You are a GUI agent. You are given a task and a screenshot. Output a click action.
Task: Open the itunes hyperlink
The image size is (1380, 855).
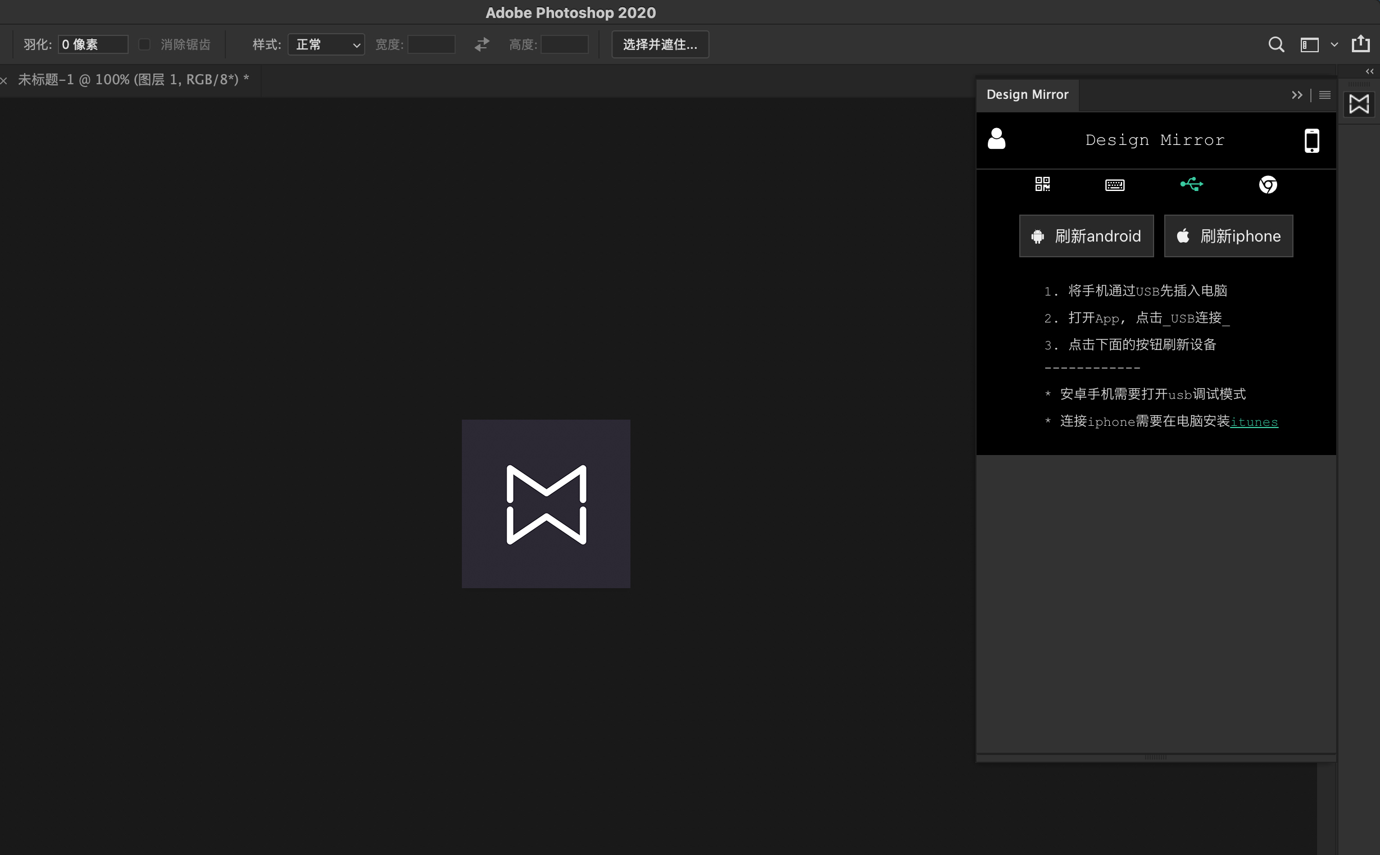click(1254, 422)
